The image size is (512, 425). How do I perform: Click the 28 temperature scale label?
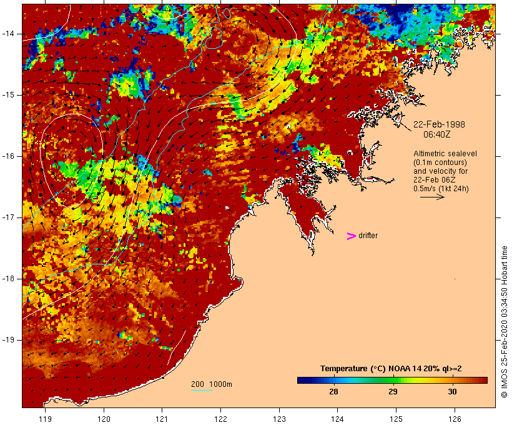[333, 391]
